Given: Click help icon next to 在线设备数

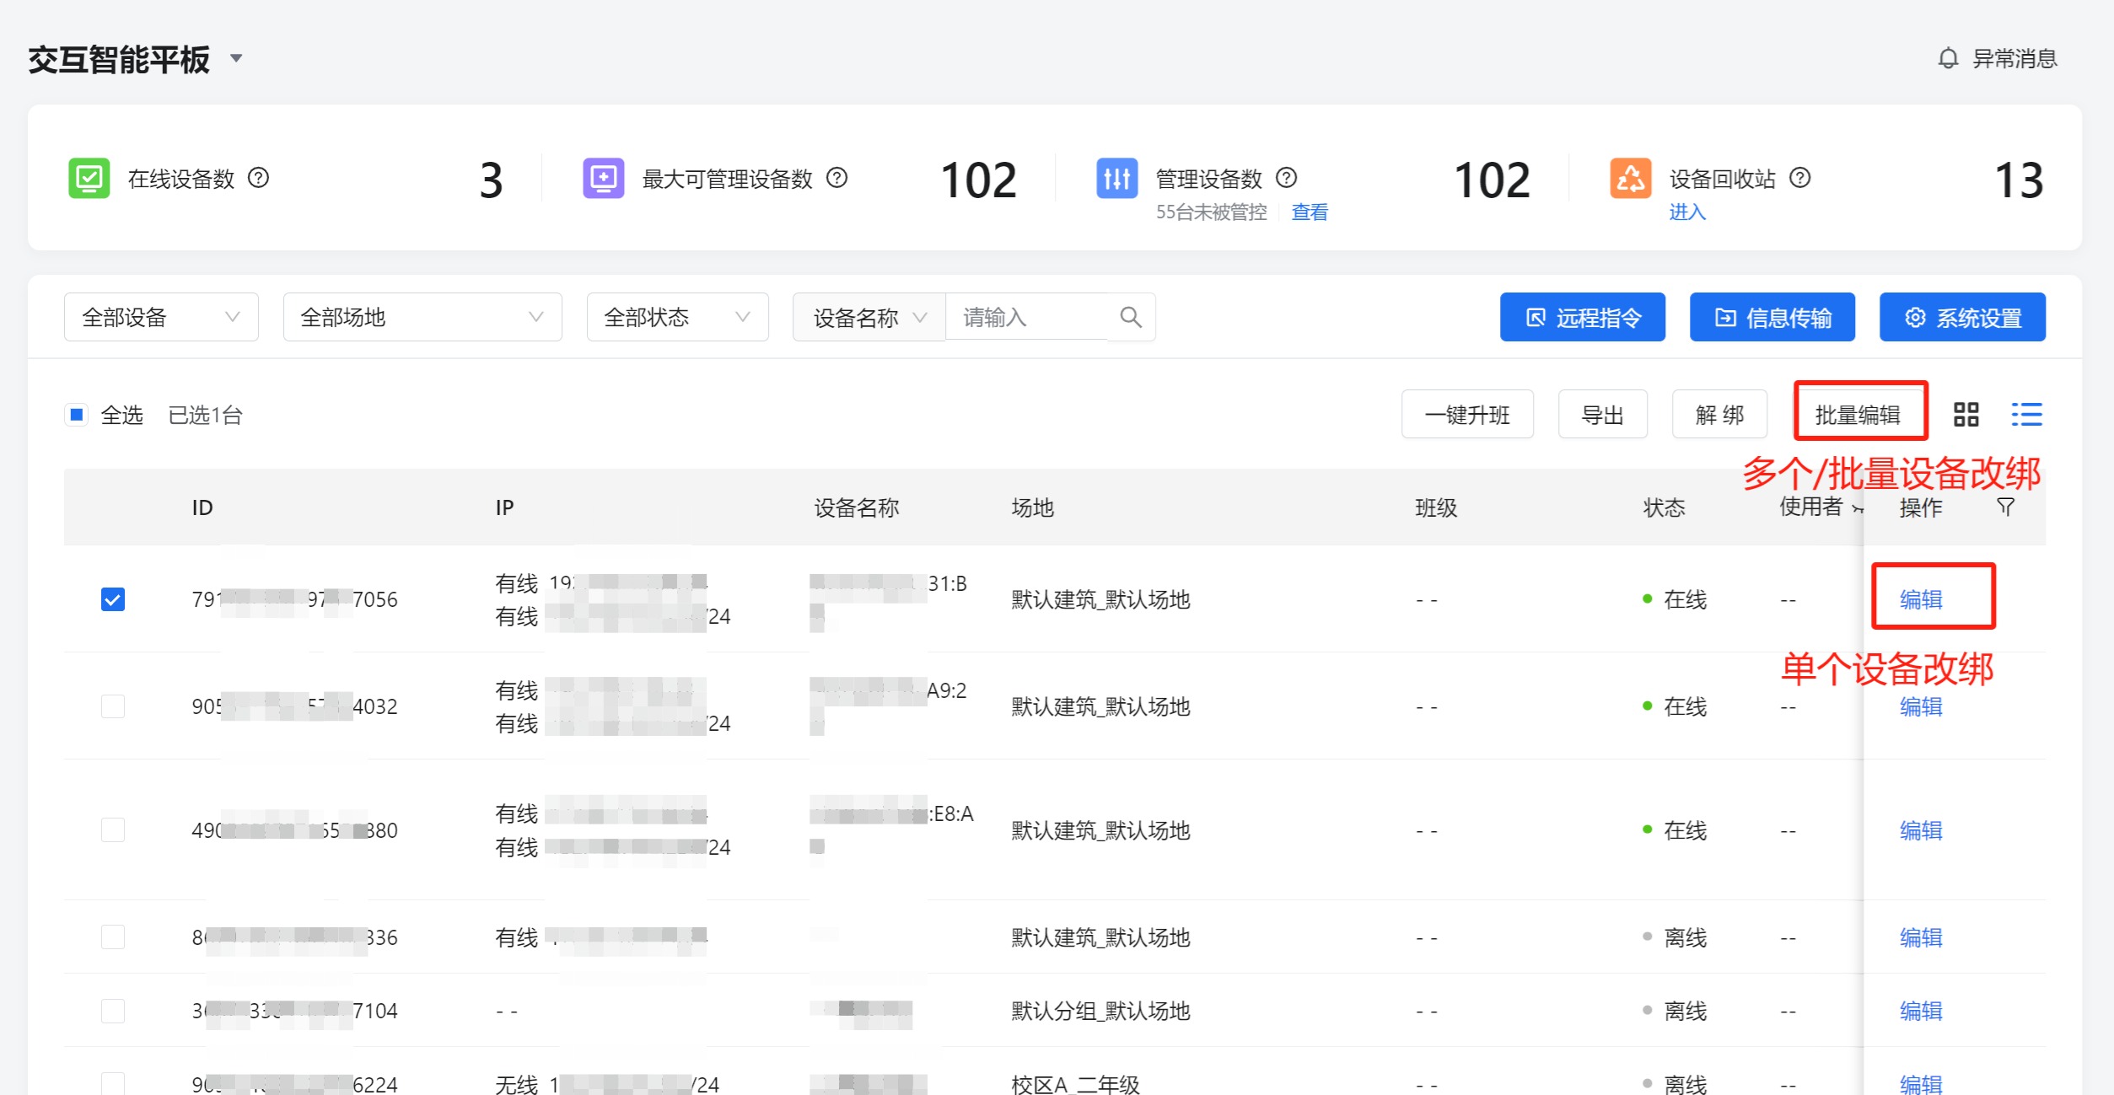Looking at the screenshot, I should 259,178.
